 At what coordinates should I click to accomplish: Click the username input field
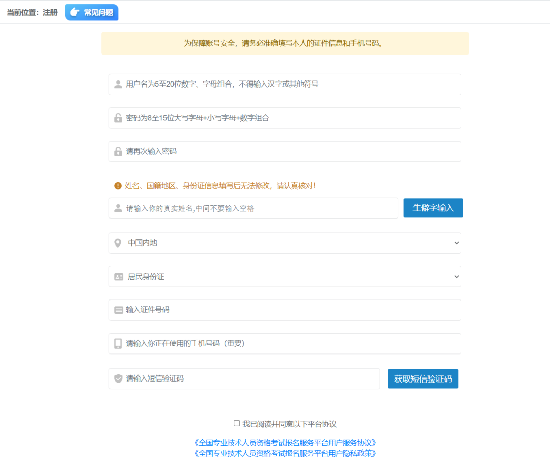pos(285,84)
